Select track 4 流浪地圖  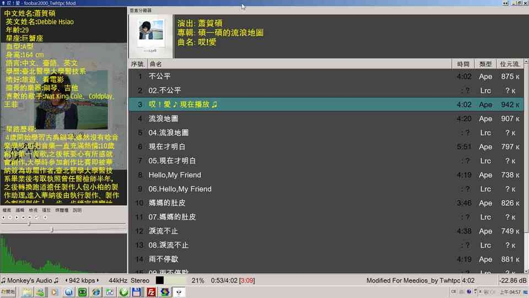point(326,119)
